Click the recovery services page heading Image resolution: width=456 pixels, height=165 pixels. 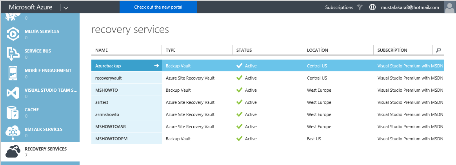(130, 30)
